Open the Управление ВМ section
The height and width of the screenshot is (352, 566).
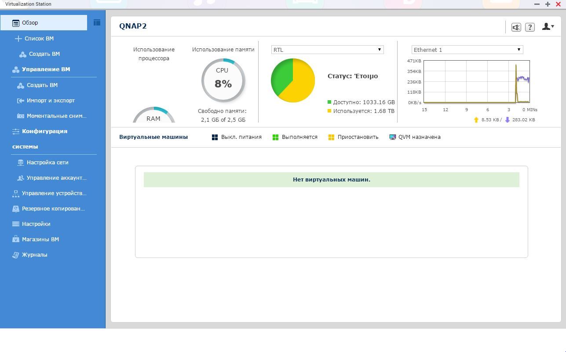point(46,69)
